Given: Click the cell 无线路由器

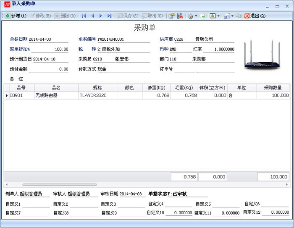Looking at the screenshot, I should point(56,95).
